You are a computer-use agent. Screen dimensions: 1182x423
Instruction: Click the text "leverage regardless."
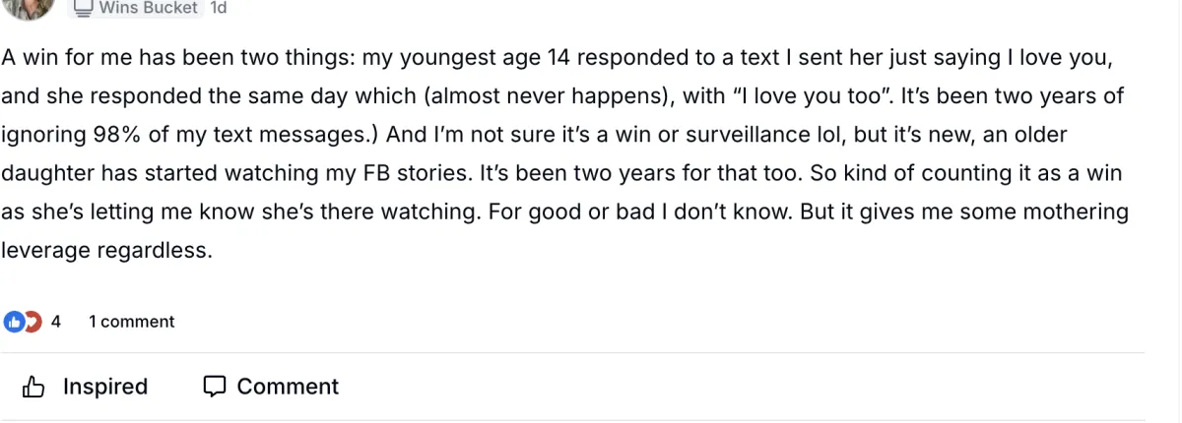pyautogui.click(x=106, y=250)
